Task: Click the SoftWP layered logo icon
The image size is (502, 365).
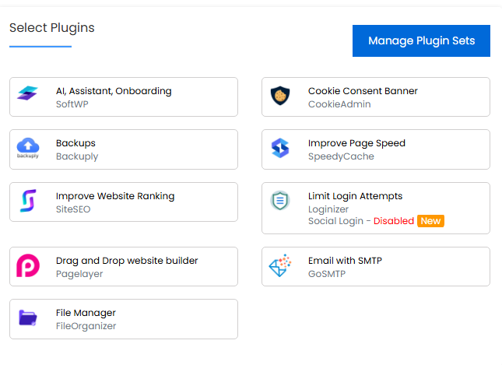Action: point(27,93)
